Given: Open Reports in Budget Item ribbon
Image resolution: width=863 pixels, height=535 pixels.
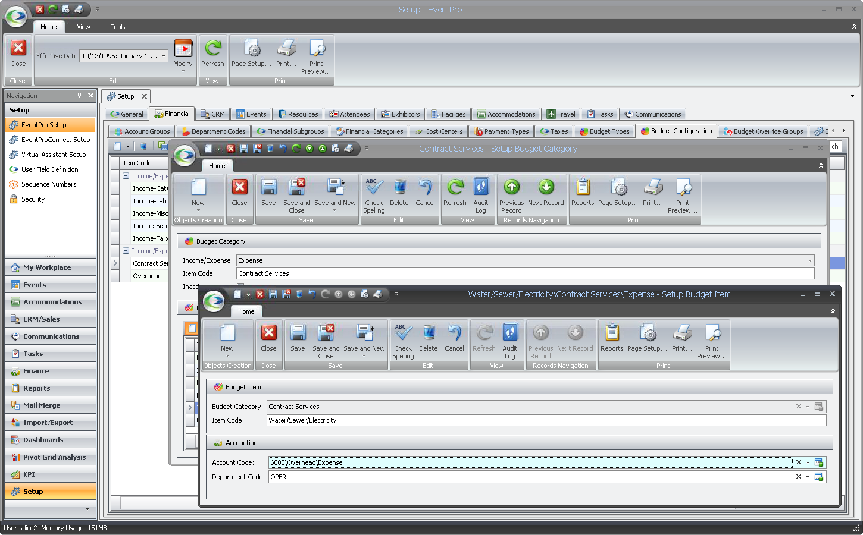Looking at the screenshot, I should tap(612, 339).
